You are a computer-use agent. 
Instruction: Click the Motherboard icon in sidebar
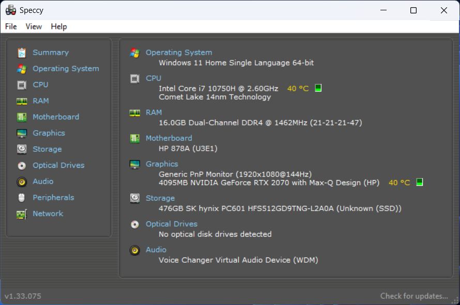22,117
